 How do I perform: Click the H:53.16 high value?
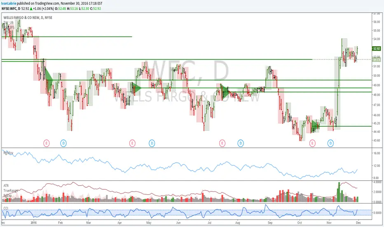coord(73,9)
